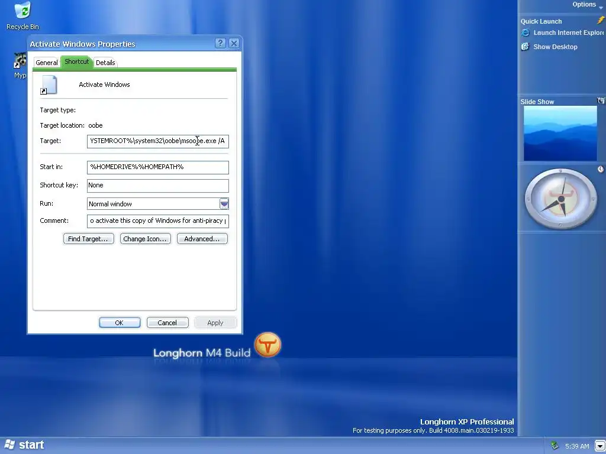Viewport: 606px width, 454px height.
Task: Switch to the General tab
Action: (47, 63)
